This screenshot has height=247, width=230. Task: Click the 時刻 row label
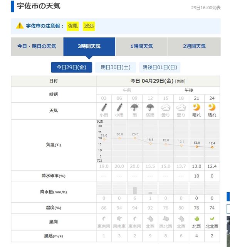54,94
